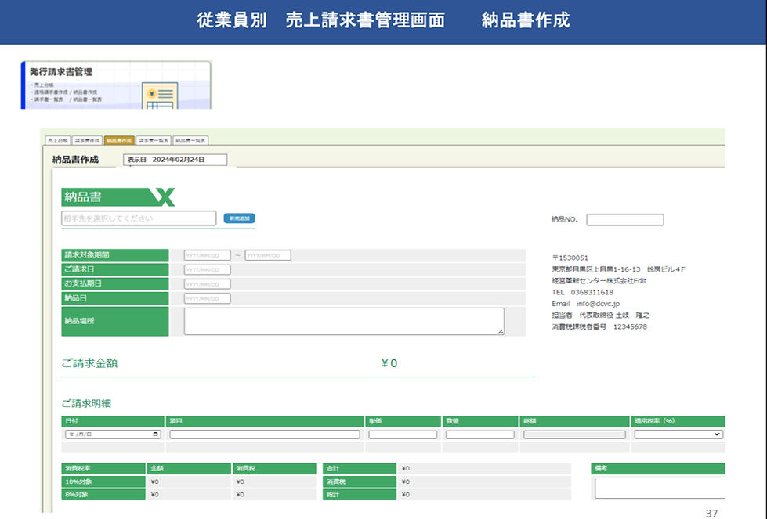Click the blue 新規追加 button
The image size is (767, 519).
click(x=239, y=218)
